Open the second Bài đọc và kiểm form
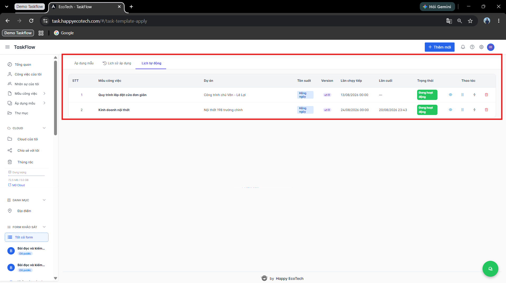The width and height of the screenshot is (506, 283). pos(26,267)
